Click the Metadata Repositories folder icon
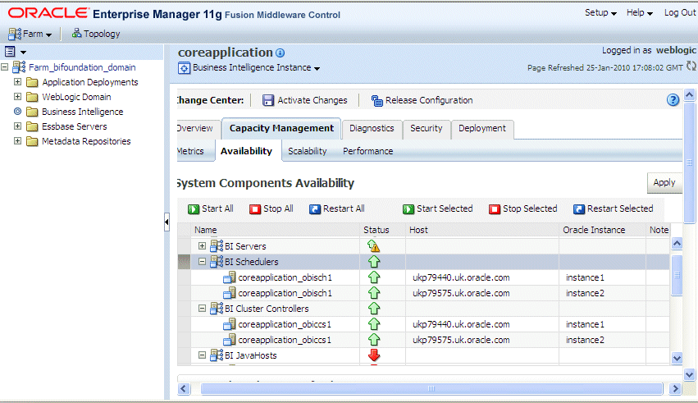The height and width of the screenshot is (403, 698). click(32, 141)
